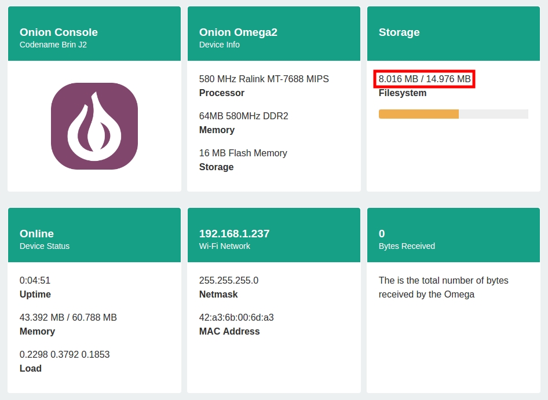Image resolution: width=548 pixels, height=400 pixels.
Task: Click the Filesystem label
Action: pos(403,93)
